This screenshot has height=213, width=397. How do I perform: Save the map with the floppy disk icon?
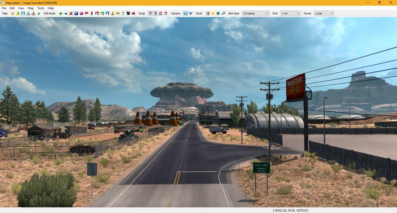tap(23, 14)
